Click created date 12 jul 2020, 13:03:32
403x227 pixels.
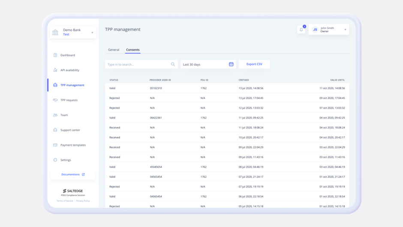point(251,108)
